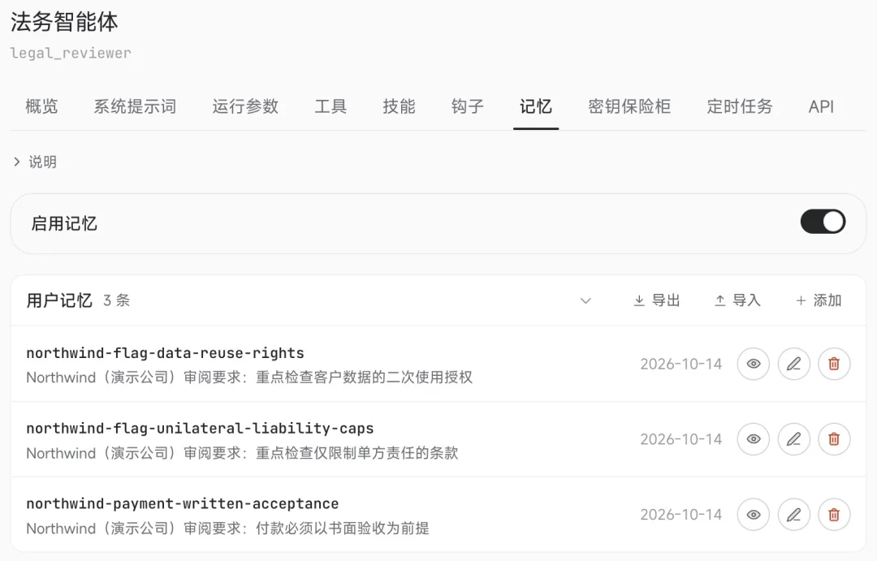Open the 系统提示词 tab
The width and height of the screenshot is (877, 561).
[135, 106]
